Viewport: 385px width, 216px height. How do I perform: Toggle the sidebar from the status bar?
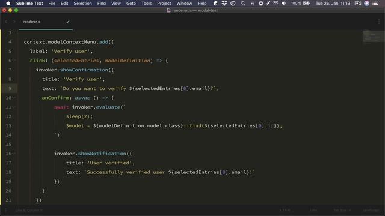coord(5,210)
